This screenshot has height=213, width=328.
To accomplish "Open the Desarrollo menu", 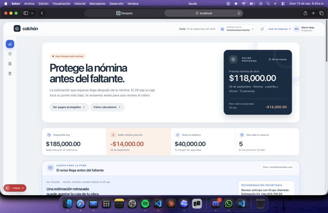I will point(116,4).
